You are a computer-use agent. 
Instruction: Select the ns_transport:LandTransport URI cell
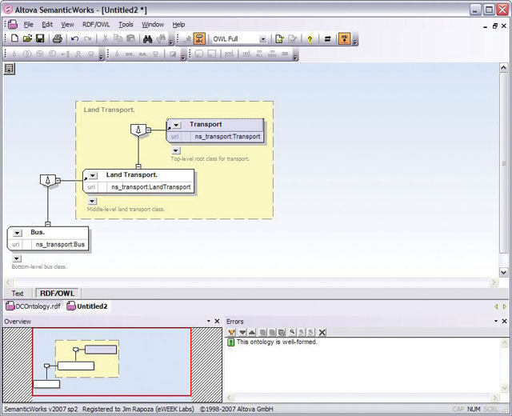pos(151,187)
